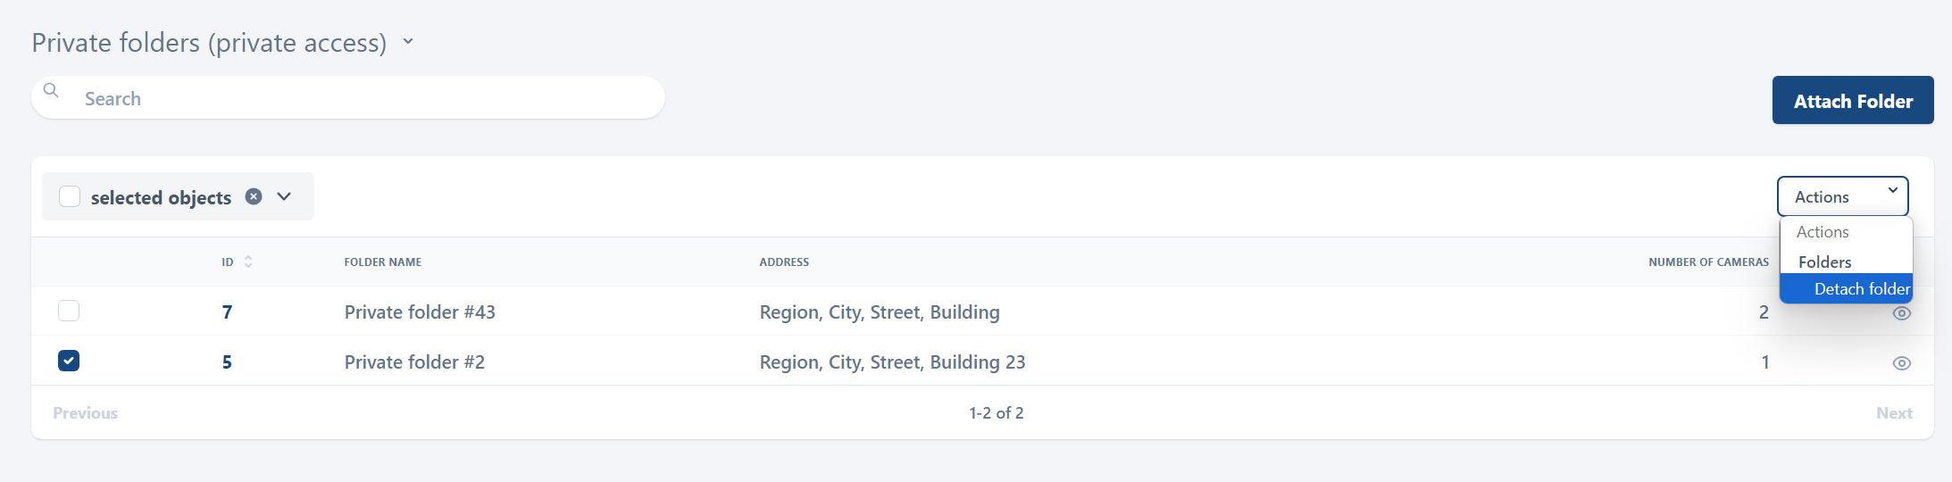Choose Detach folder from the Actions list
Image resolution: width=1952 pixels, height=482 pixels.
[x=1861, y=289]
